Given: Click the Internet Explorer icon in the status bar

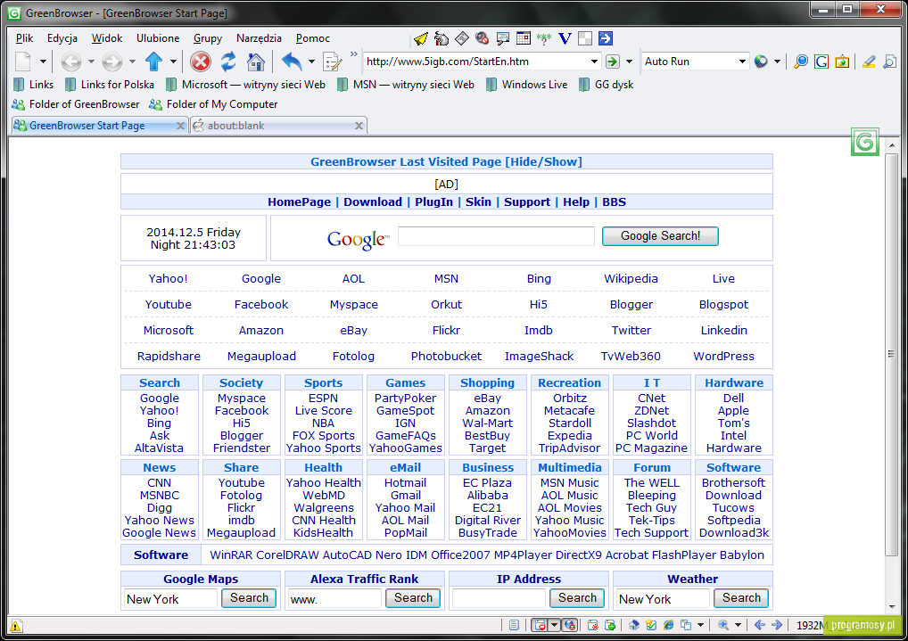Looking at the screenshot, I should pos(668,625).
